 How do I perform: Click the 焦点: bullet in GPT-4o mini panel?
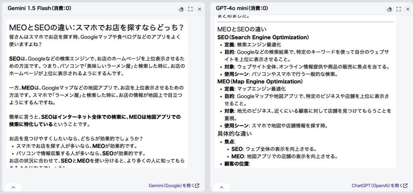pos(230,142)
